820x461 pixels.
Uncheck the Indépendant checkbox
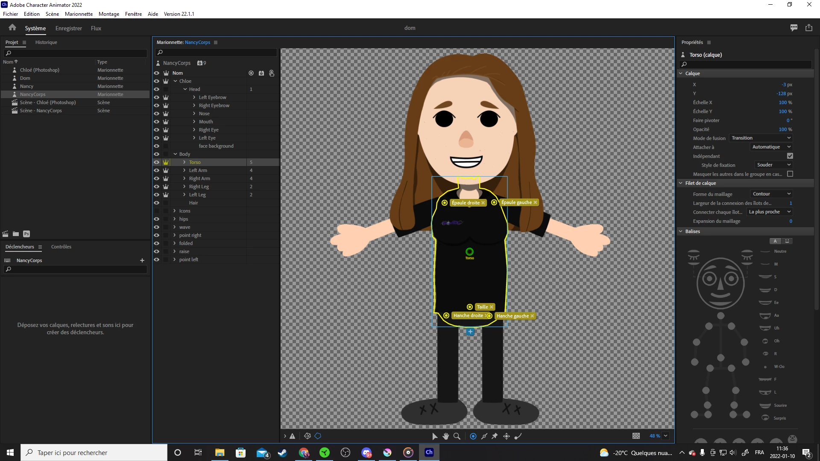pos(790,156)
